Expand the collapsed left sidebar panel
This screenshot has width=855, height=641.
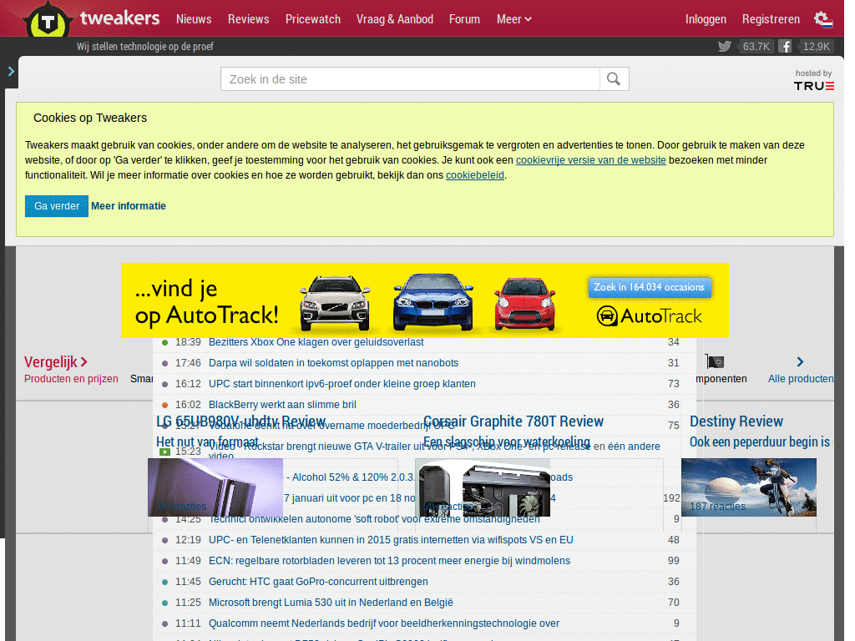pos(10,71)
